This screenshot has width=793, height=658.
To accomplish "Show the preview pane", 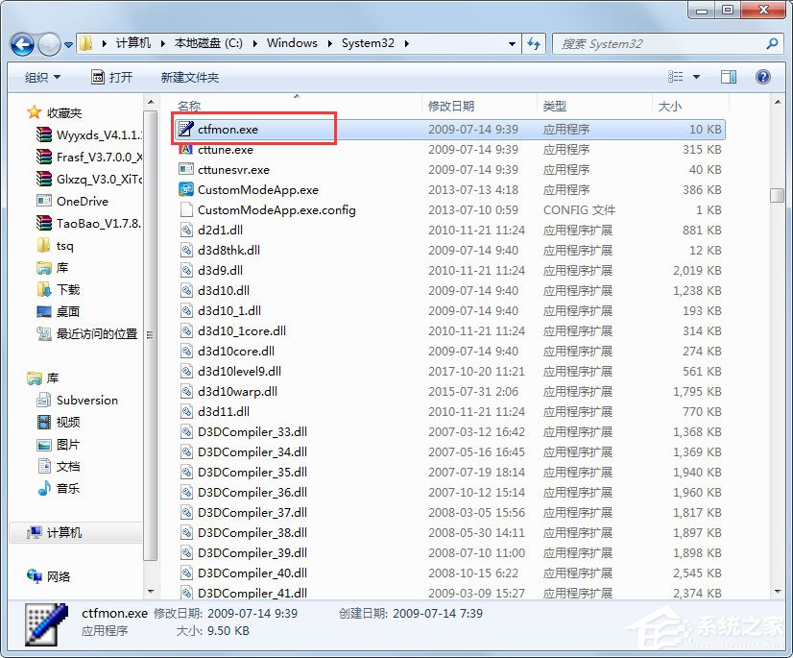I will click(728, 76).
